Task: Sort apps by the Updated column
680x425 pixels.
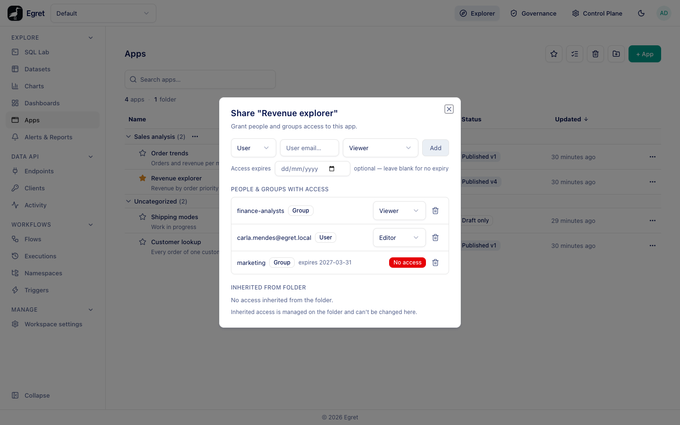Action: pyautogui.click(x=571, y=119)
